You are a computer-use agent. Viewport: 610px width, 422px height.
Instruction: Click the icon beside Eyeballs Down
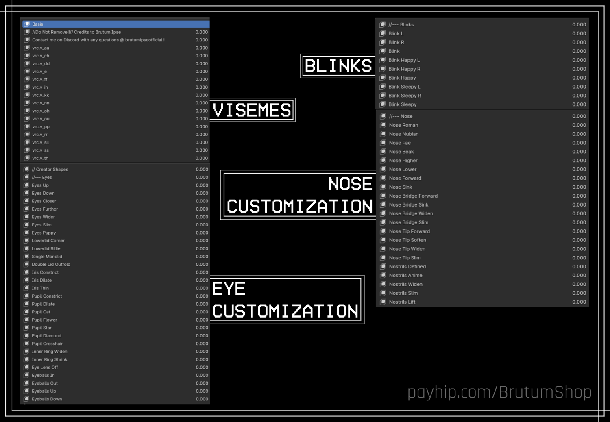tap(26, 399)
